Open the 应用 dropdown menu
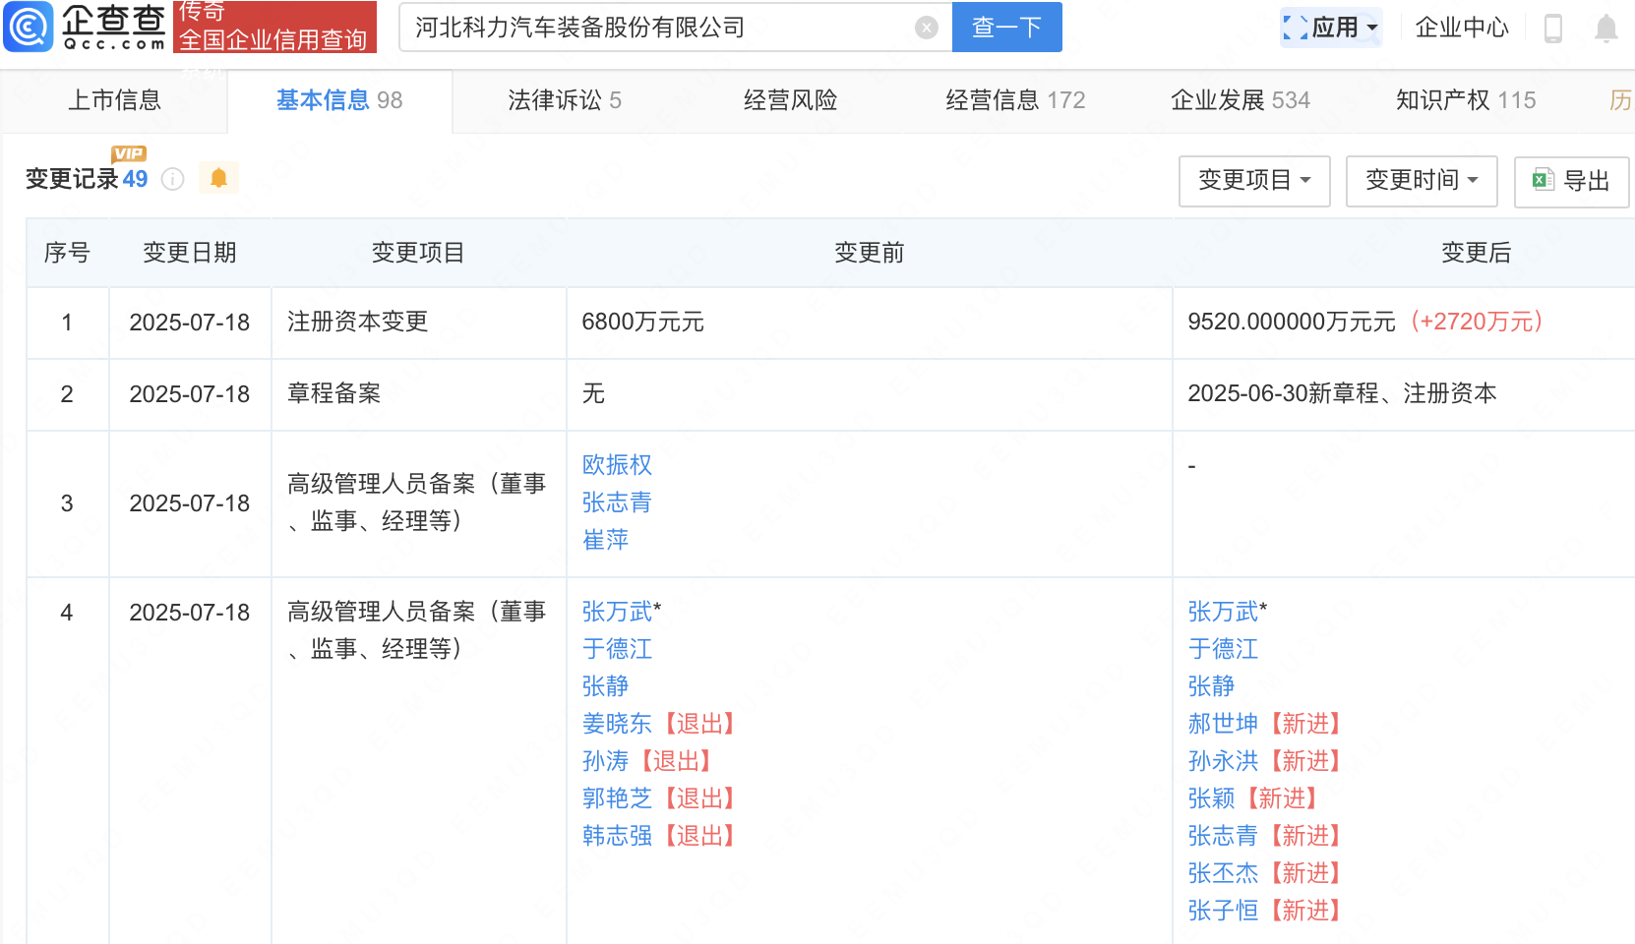 click(x=1331, y=28)
